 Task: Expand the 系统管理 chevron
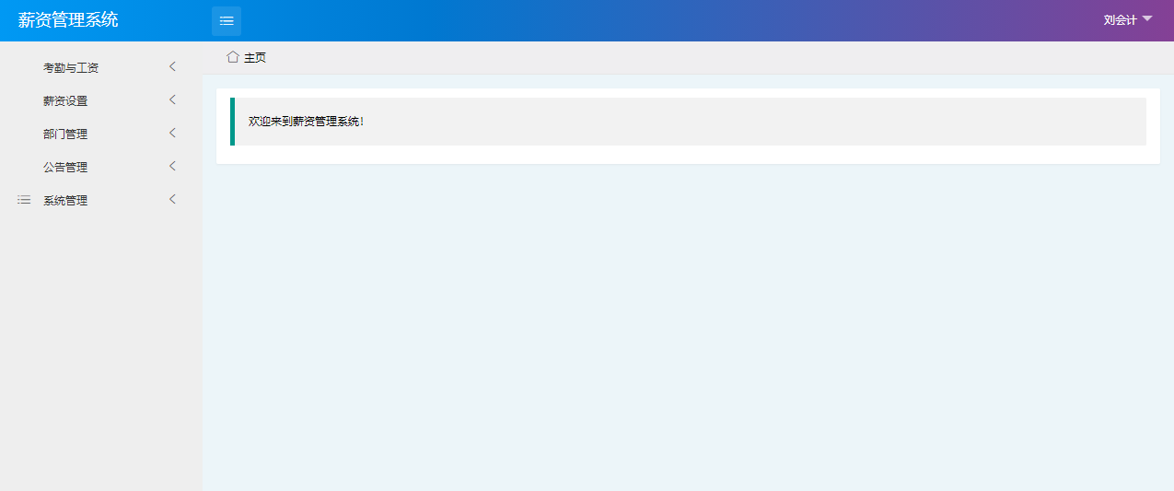[x=172, y=199]
